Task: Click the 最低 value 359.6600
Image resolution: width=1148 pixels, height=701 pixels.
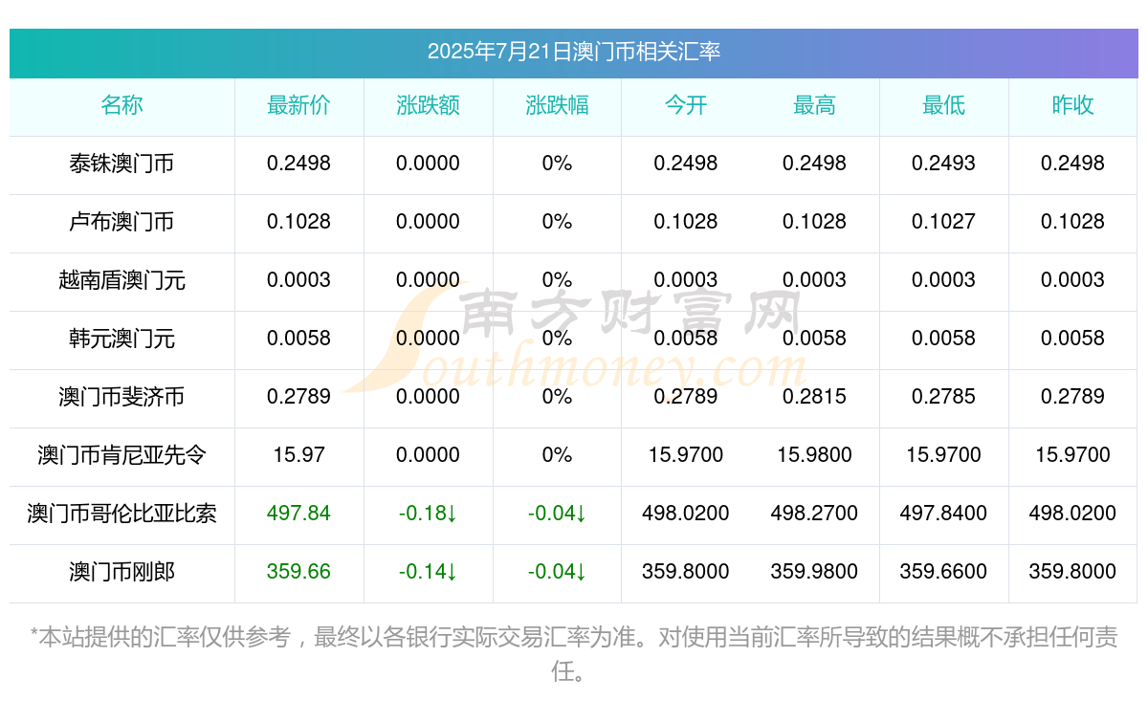Action: click(943, 572)
